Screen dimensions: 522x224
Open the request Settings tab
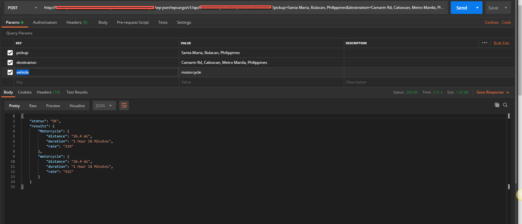pyautogui.click(x=184, y=22)
